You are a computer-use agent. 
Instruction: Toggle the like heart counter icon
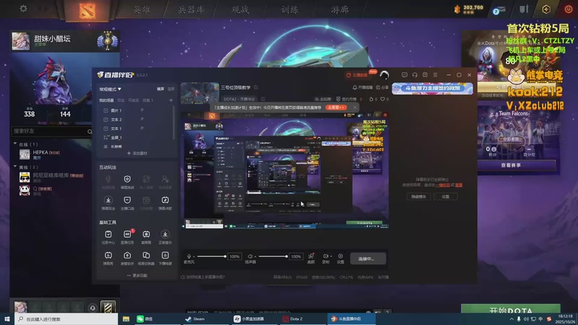pyautogui.click(x=383, y=99)
